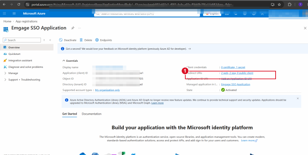Click the install app icon in address bar
This screenshot has width=308, height=155.
pos(272,4)
